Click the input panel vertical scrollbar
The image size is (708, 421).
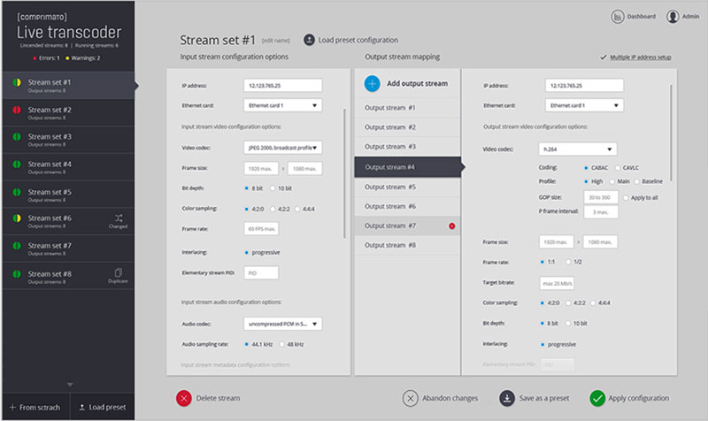(344, 172)
